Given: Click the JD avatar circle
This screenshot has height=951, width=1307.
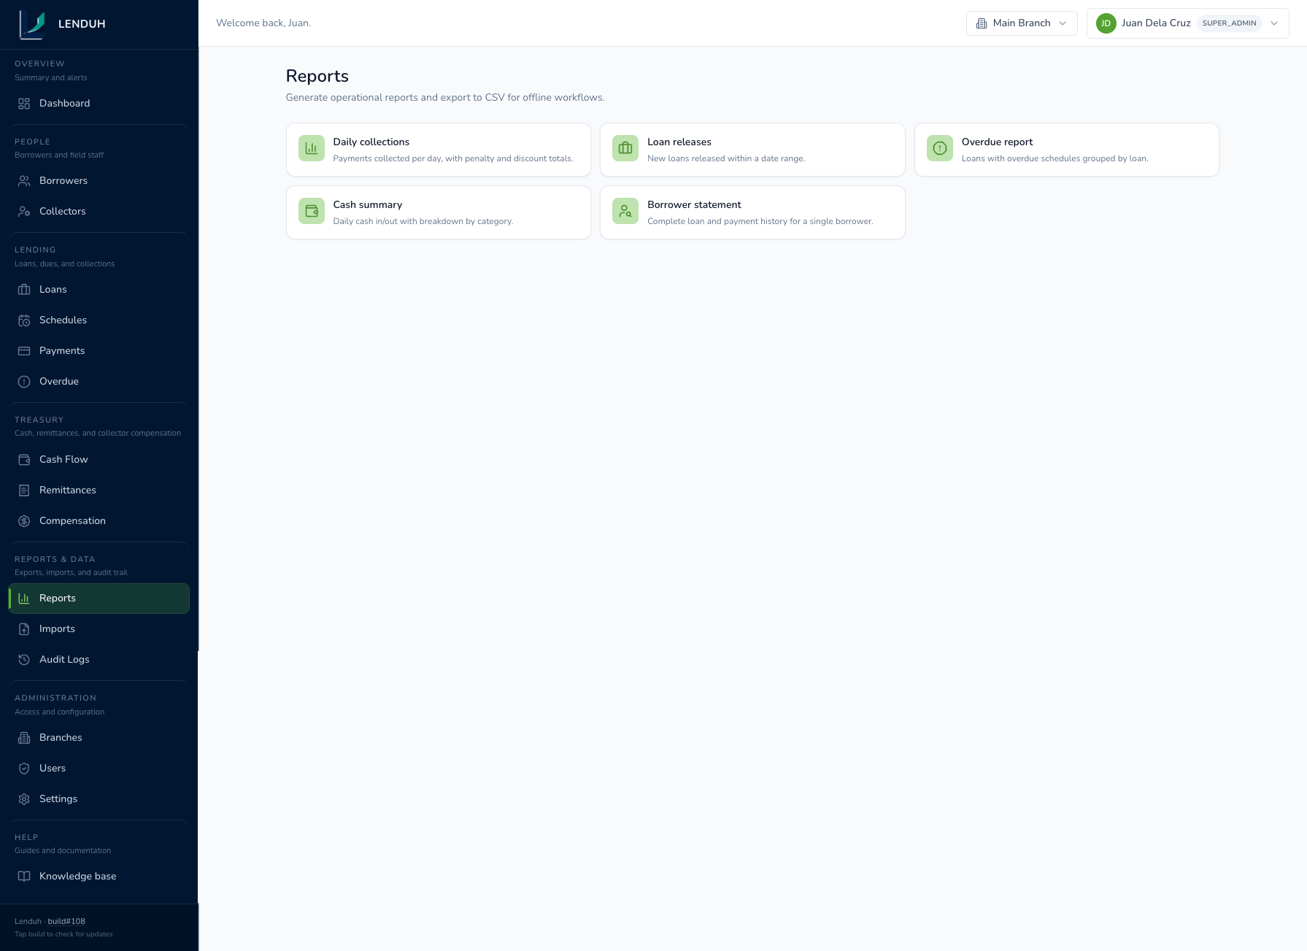Looking at the screenshot, I should [x=1106, y=23].
